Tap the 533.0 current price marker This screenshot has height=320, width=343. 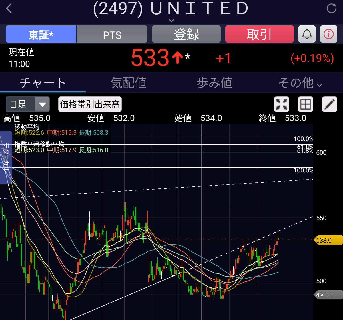(x=328, y=240)
